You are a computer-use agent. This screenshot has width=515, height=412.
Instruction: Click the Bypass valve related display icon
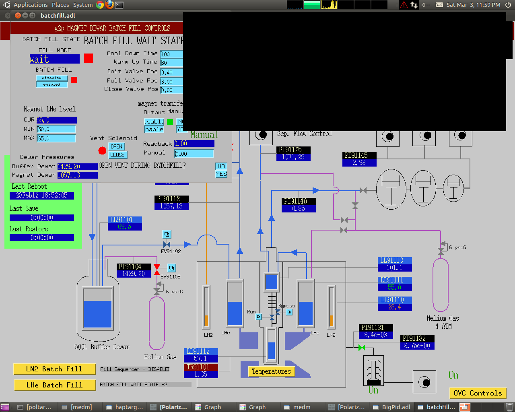click(x=289, y=312)
